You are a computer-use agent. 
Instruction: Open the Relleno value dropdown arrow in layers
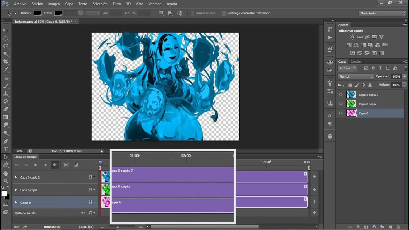(405, 85)
